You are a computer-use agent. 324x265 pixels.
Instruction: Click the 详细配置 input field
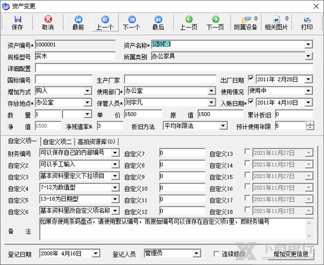[x=174, y=68]
